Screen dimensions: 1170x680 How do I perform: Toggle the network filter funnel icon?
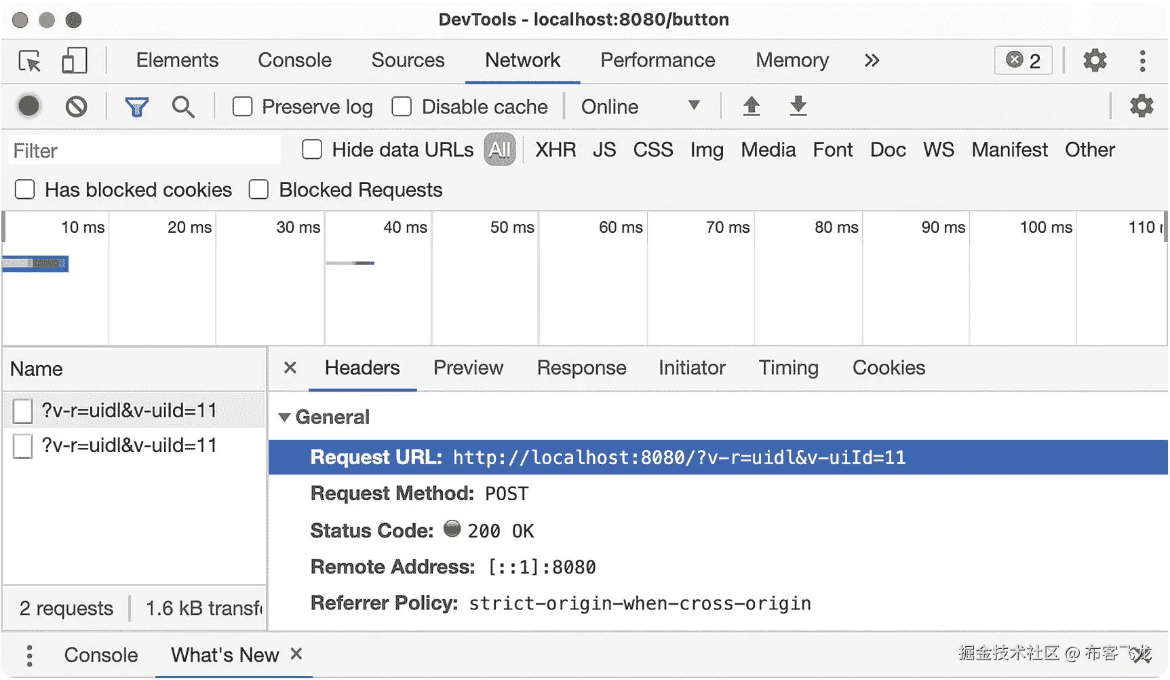click(136, 107)
